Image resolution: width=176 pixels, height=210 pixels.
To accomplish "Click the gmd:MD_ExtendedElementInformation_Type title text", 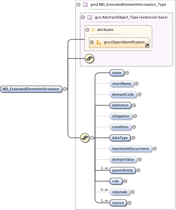I will (128, 5).
